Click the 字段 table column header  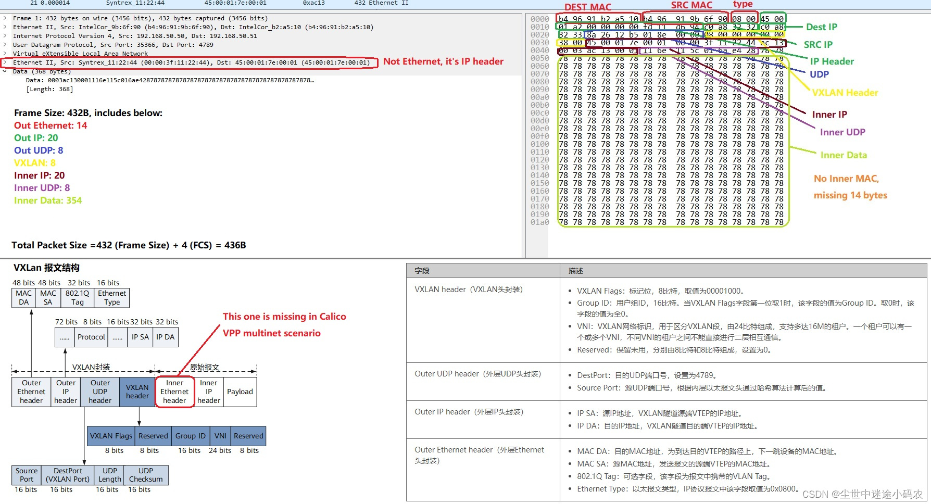[x=483, y=271]
